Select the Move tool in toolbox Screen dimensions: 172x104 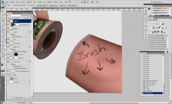3,11
